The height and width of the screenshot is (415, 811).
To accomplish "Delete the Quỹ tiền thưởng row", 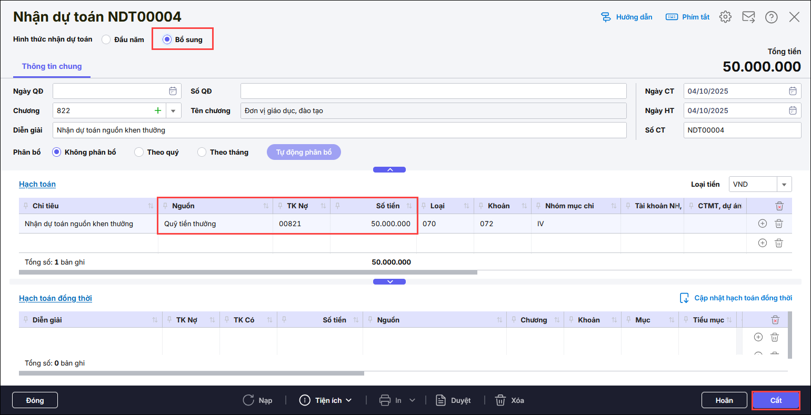I will (779, 224).
